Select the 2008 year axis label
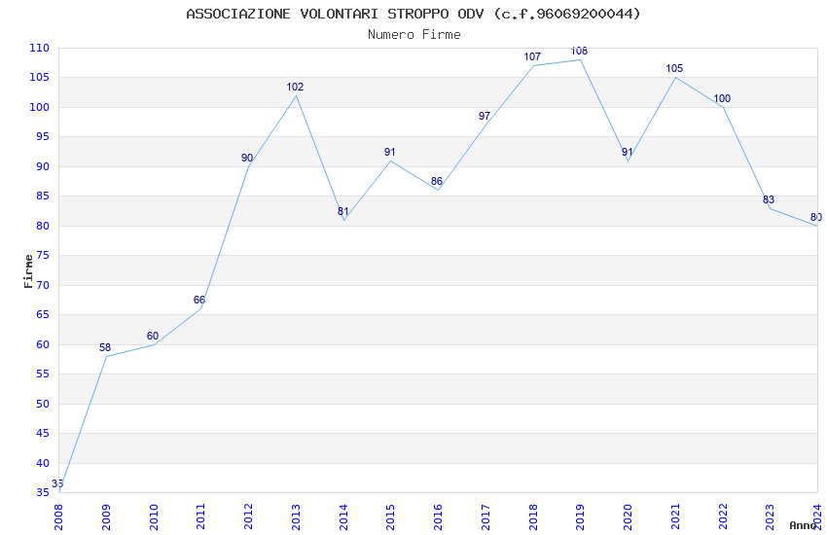Viewport: 827px width, 535px height. point(58,517)
